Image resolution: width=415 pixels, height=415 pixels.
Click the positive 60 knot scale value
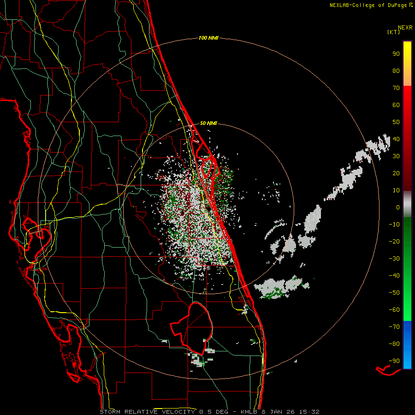click(396, 105)
